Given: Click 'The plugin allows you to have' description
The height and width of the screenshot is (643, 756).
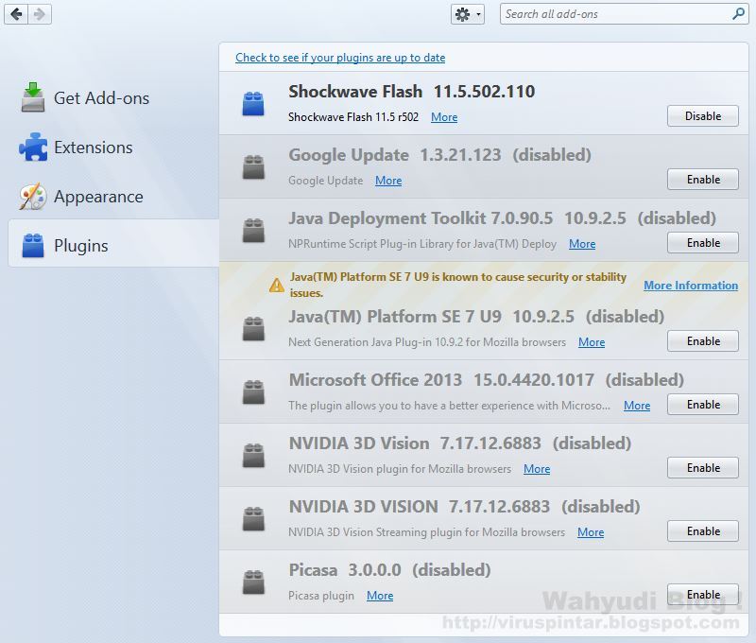Looking at the screenshot, I should click(x=450, y=406).
